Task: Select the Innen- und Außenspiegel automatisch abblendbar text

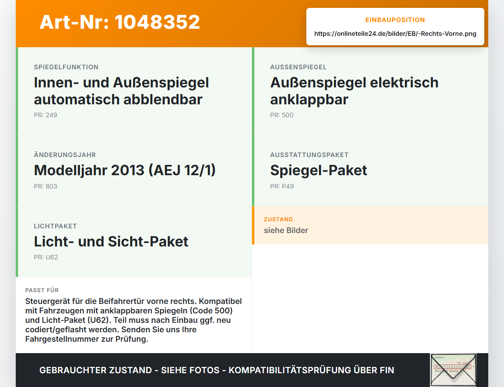Action: coord(121,91)
